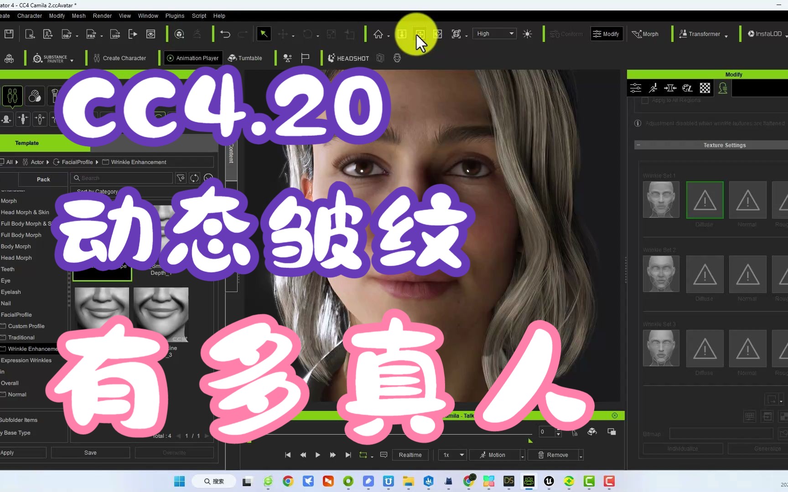This screenshot has width=788, height=492.
Task: Click the refresh content icon
Action: point(195,178)
